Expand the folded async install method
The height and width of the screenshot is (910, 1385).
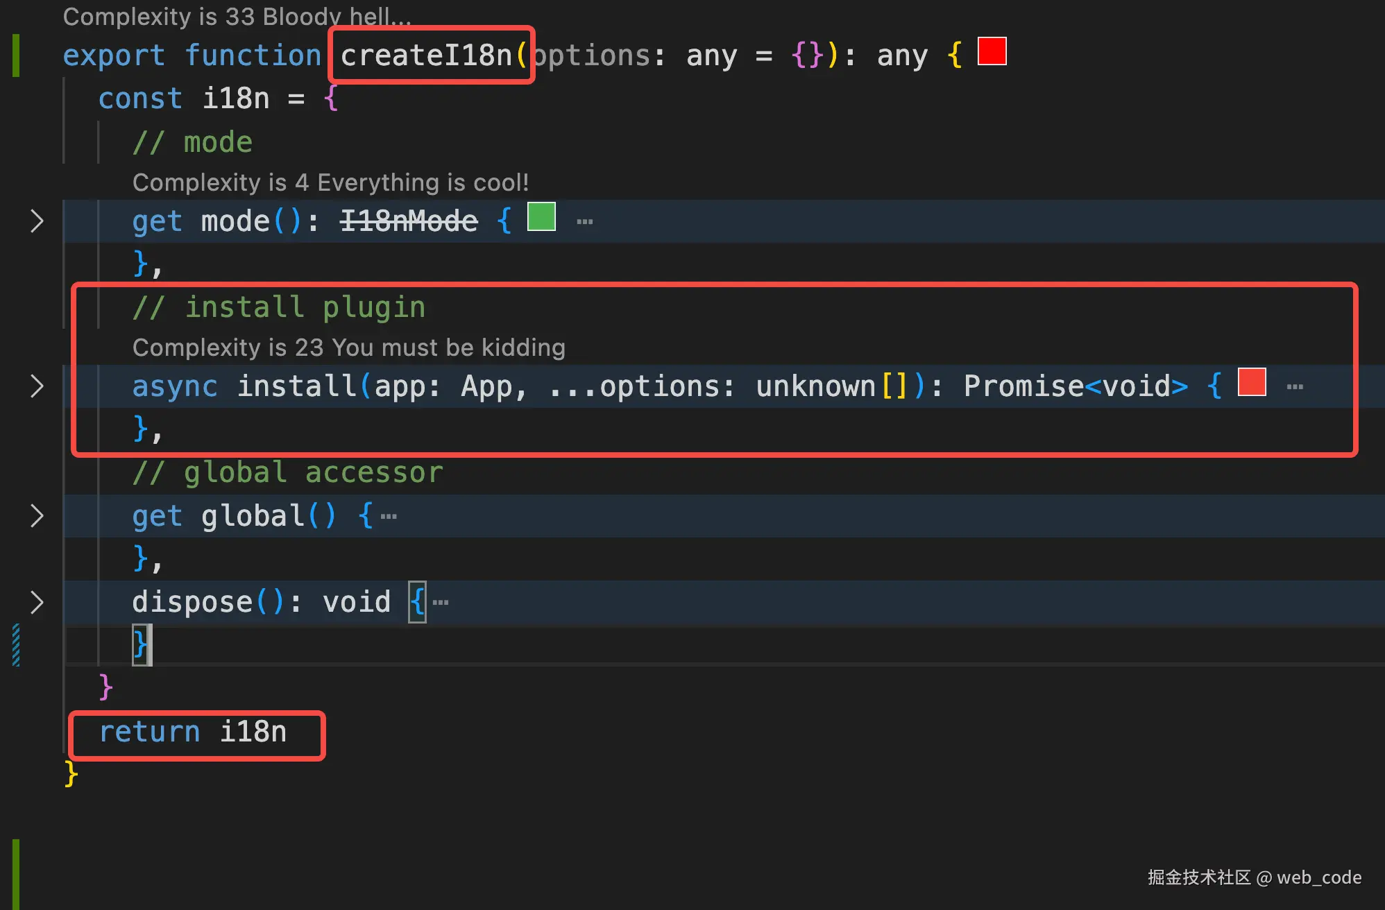pos(37,386)
